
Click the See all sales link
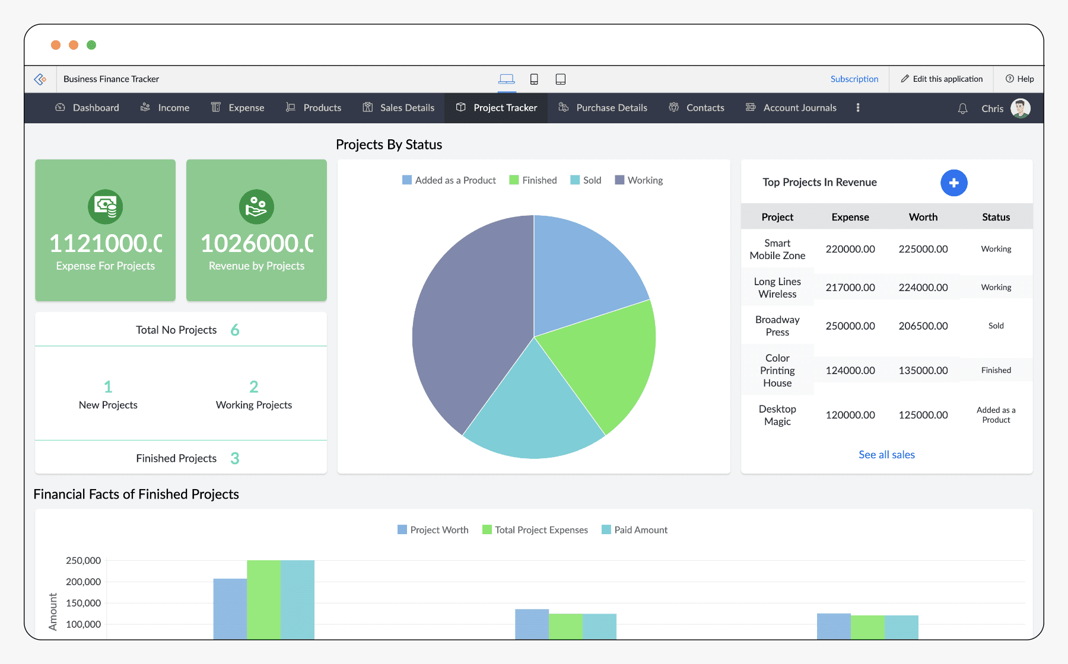[886, 454]
